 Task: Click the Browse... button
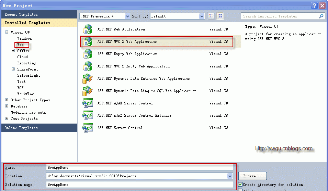coord(252,176)
